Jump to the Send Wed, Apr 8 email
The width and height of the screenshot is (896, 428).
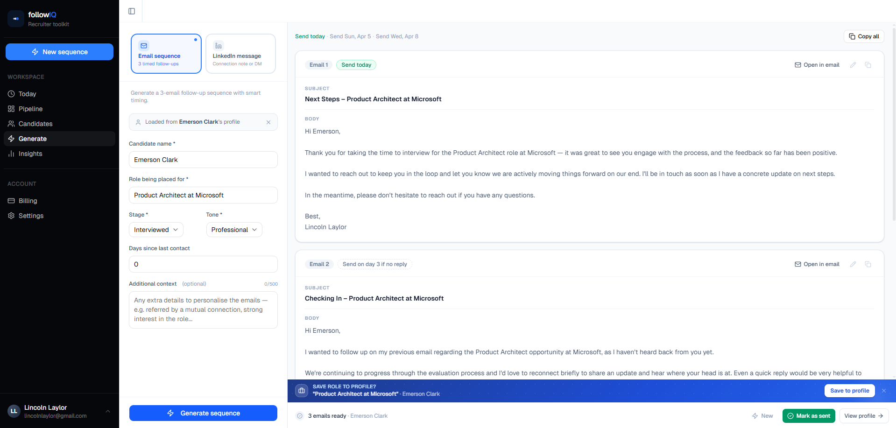(x=397, y=36)
